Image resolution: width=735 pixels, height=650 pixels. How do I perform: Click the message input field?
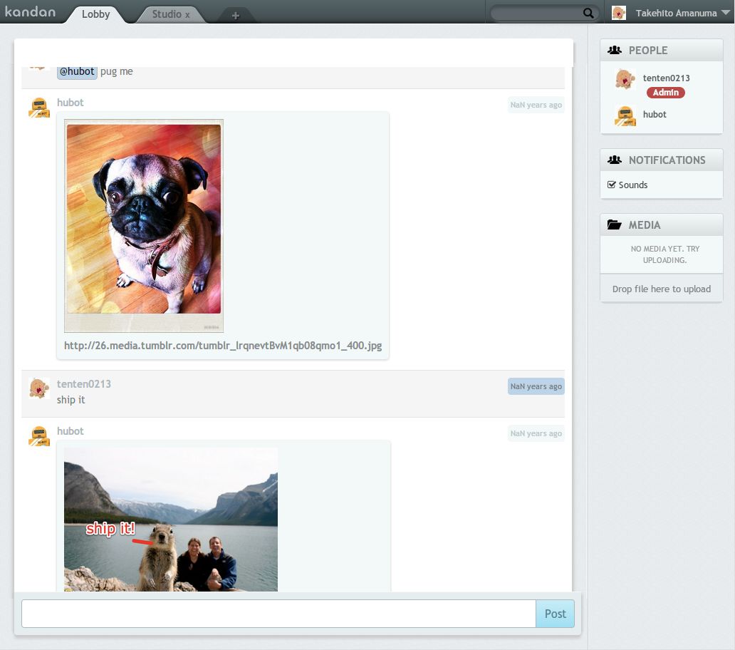point(278,613)
